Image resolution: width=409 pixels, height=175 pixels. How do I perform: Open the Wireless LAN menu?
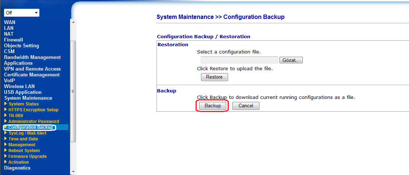(x=19, y=86)
